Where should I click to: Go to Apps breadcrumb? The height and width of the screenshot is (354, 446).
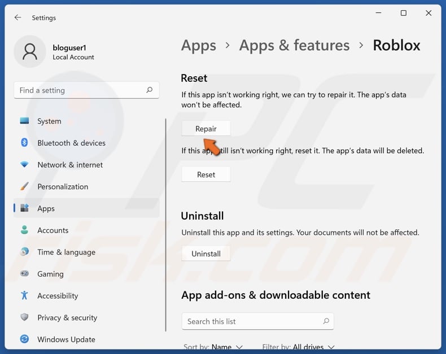pos(199,46)
